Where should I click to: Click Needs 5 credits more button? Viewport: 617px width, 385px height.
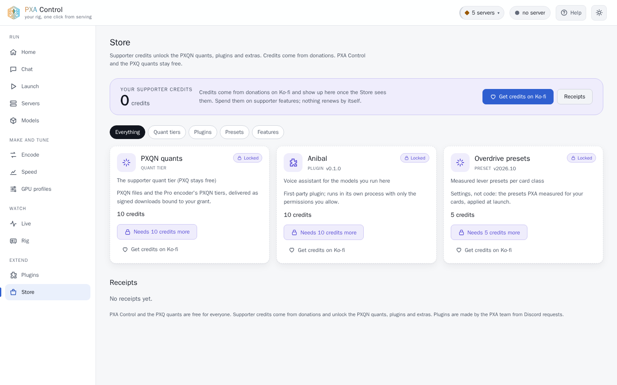click(489, 232)
